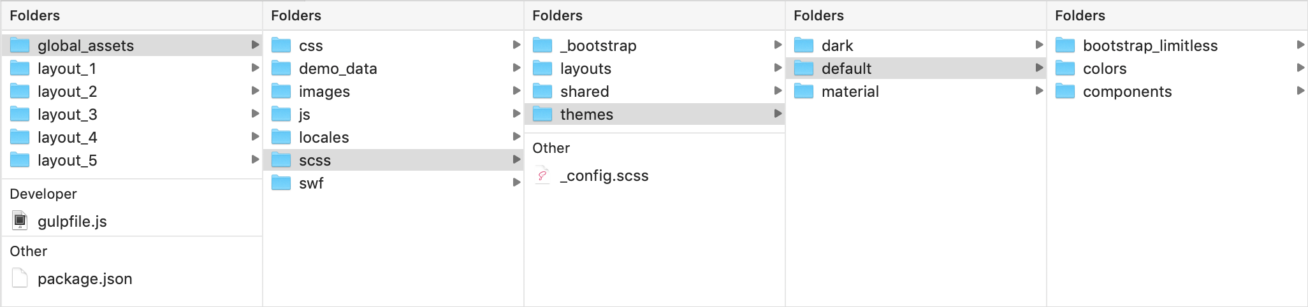Click the swf folder icon
The width and height of the screenshot is (1308, 307).
[x=281, y=183]
